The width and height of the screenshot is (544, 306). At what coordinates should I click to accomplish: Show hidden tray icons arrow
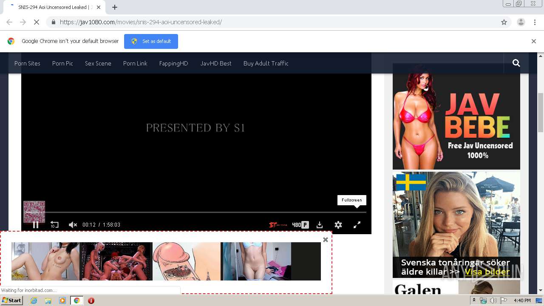(x=474, y=300)
